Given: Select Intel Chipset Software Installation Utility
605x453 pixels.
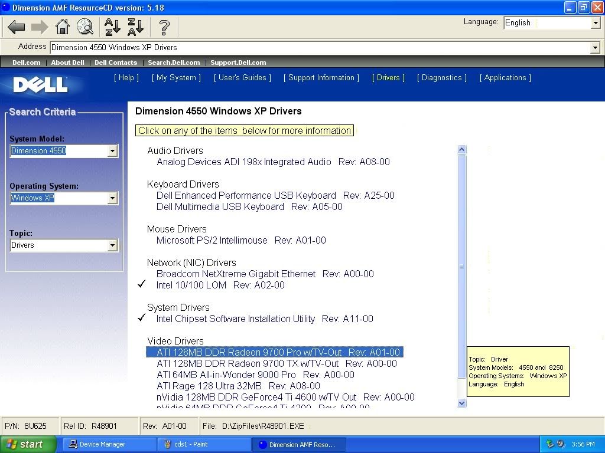Looking at the screenshot, I should [265, 319].
